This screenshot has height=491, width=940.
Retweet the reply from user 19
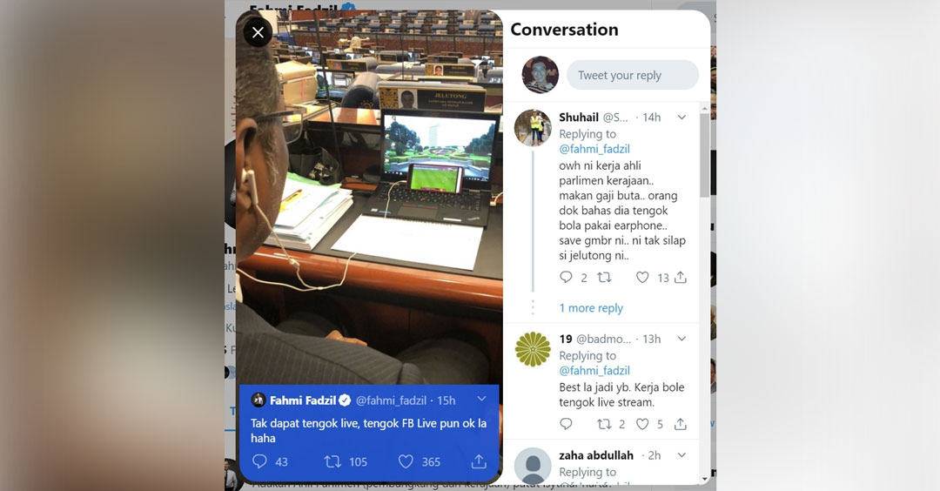tap(604, 424)
